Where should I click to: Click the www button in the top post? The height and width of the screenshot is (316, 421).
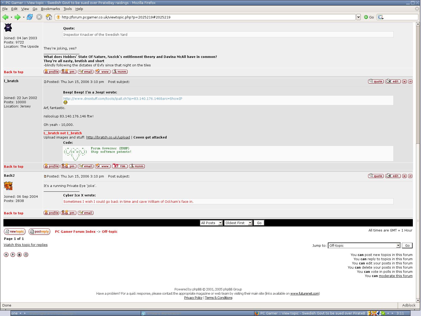click(103, 72)
